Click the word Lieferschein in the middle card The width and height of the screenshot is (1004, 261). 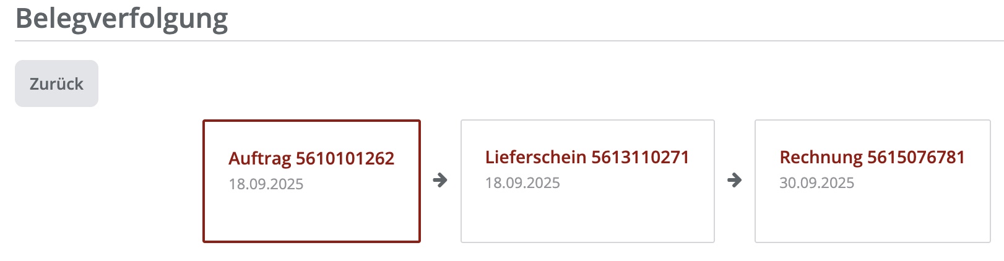click(535, 157)
